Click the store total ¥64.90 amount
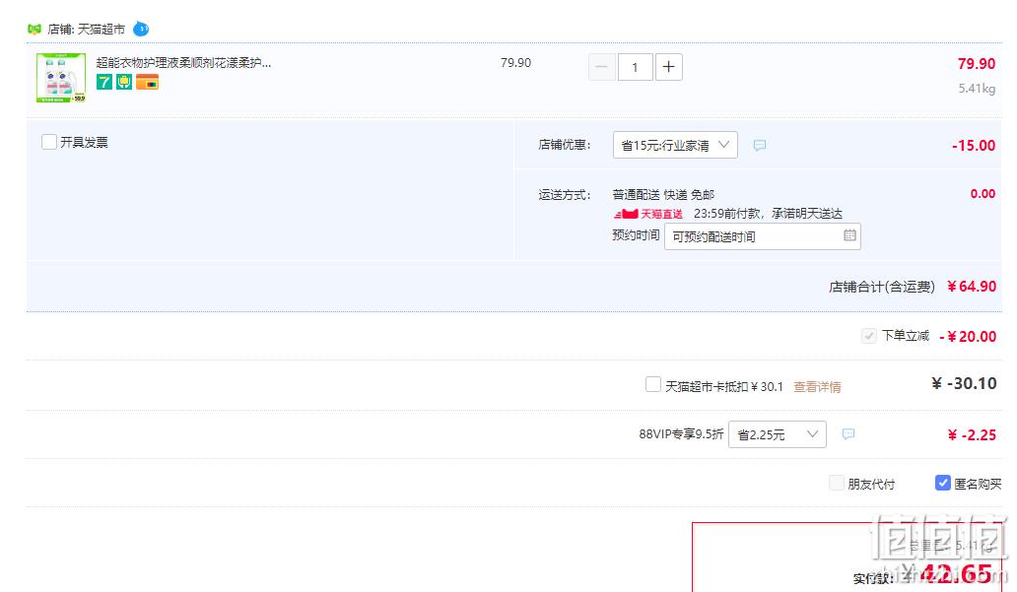Screen dimensions: 1017x592 (x=972, y=287)
